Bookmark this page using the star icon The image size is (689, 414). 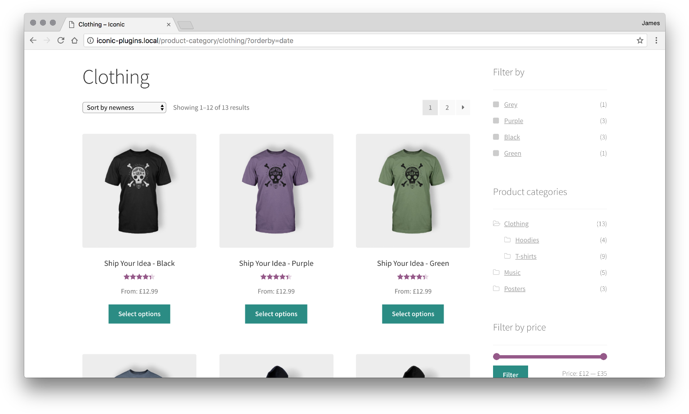coord(640,40)
